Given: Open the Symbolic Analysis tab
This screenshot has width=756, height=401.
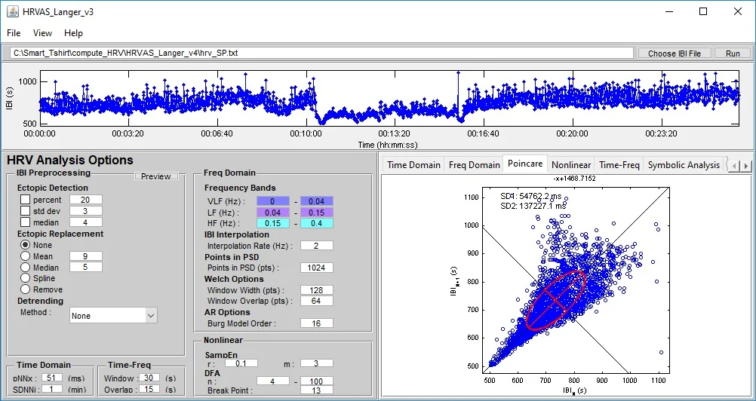Looking at the screenshot, I should coord(684,164).
